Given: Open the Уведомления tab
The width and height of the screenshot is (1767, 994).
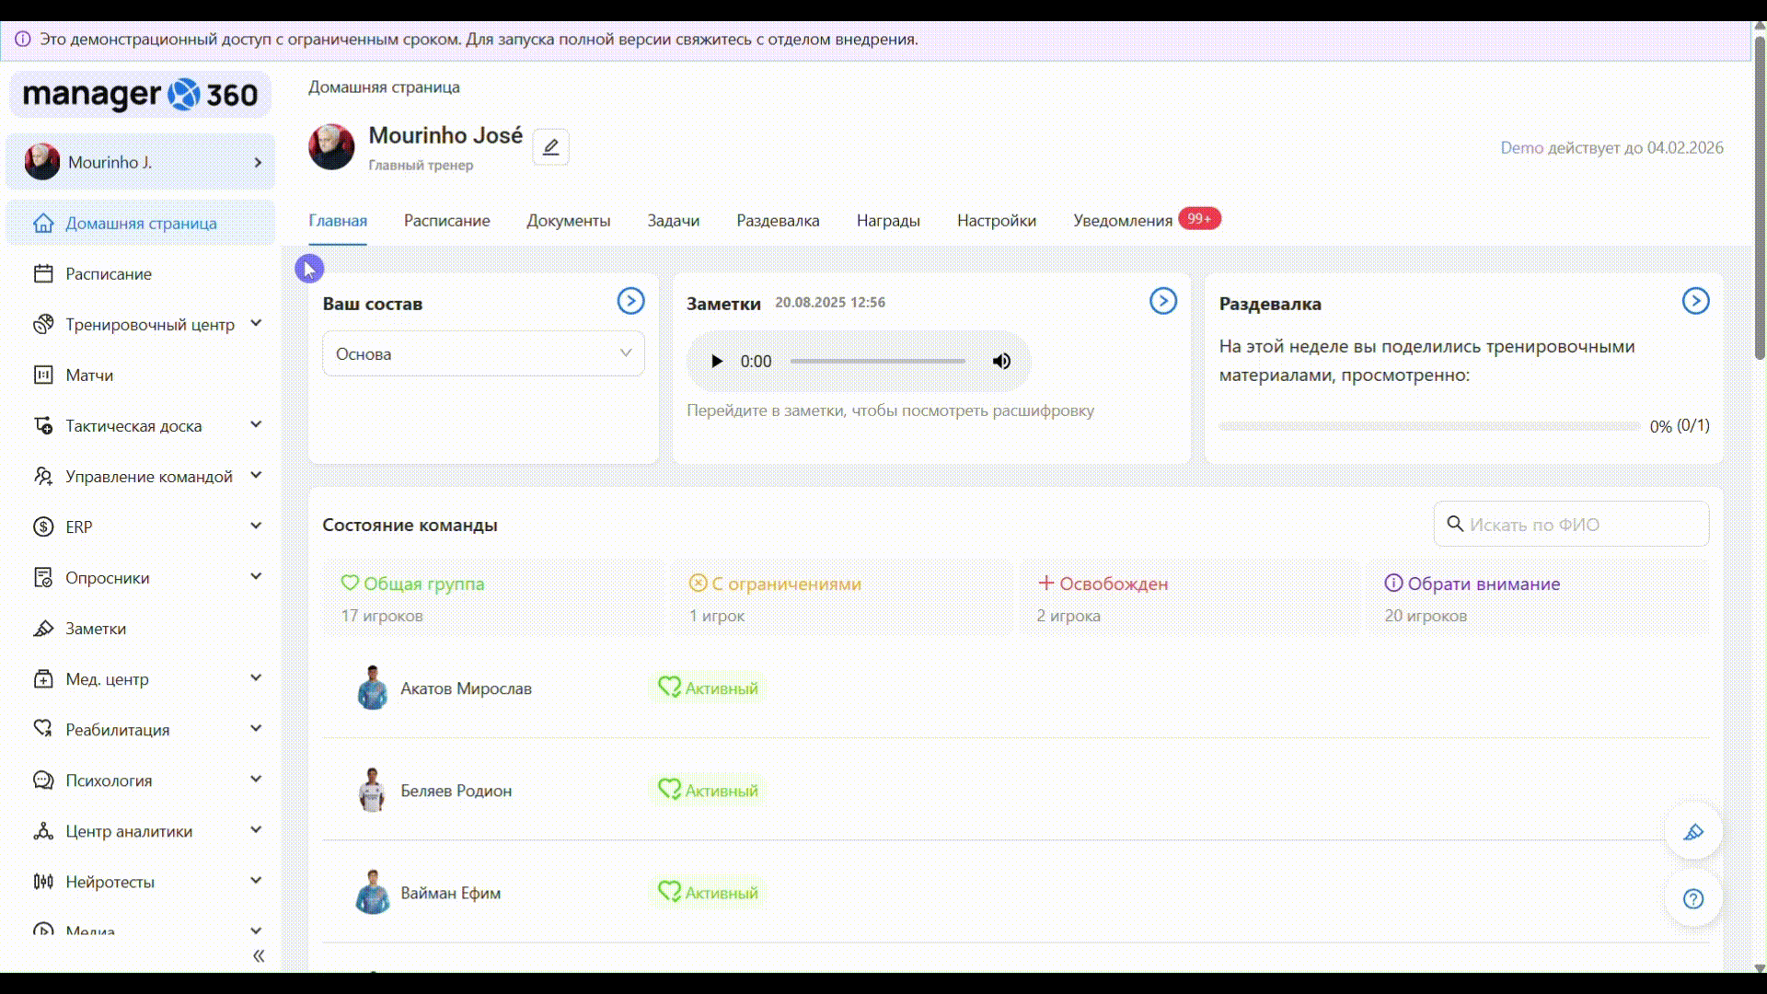Looking at the screenshot, I should (x=1122, y=221).
